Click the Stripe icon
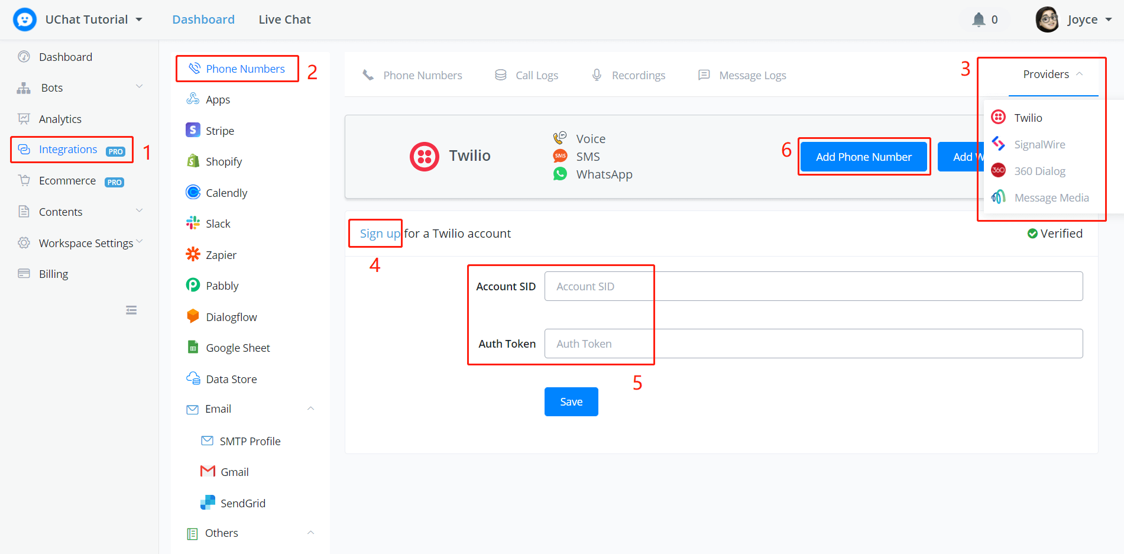The width and height of the screenshot is (1124, 554). click(x=193, y=130)
